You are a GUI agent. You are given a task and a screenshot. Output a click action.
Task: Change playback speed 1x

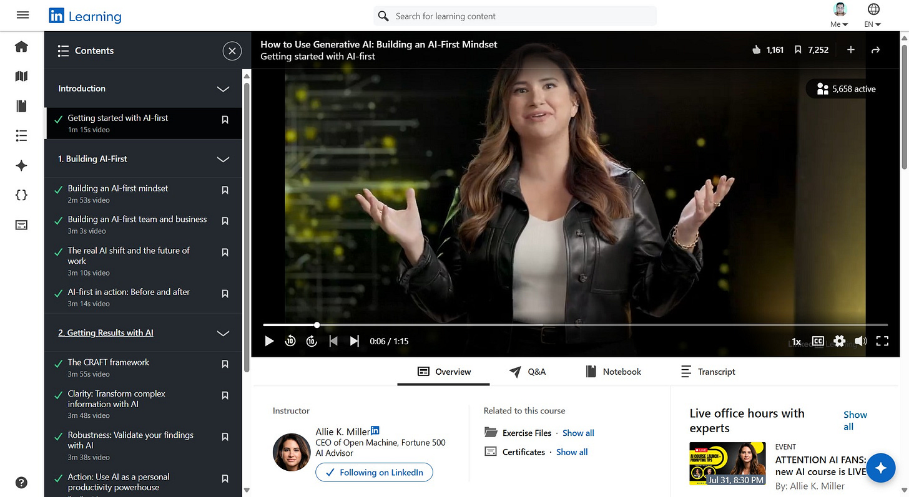coord(797,342)
